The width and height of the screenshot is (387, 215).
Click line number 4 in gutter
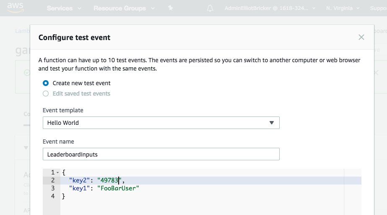pyautogui.click(x=53, y=196)
